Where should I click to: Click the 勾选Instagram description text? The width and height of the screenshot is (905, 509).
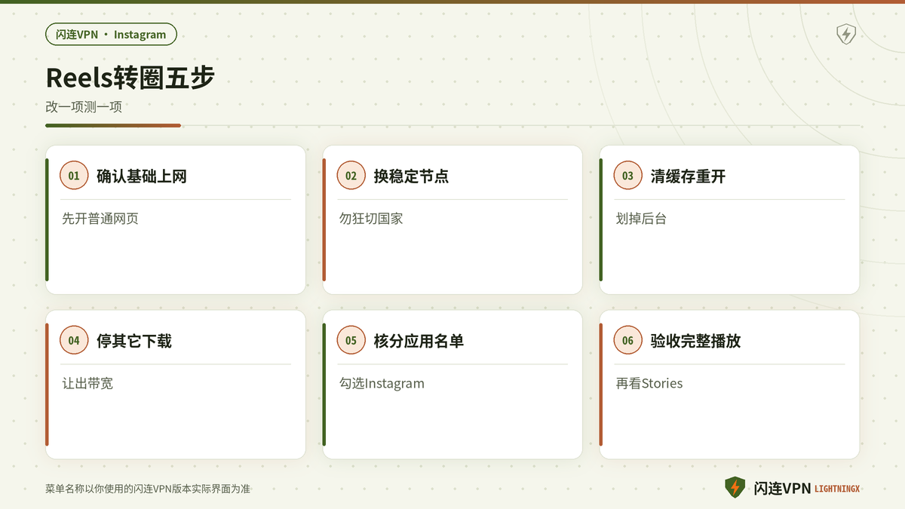click(x=382, y=384)
